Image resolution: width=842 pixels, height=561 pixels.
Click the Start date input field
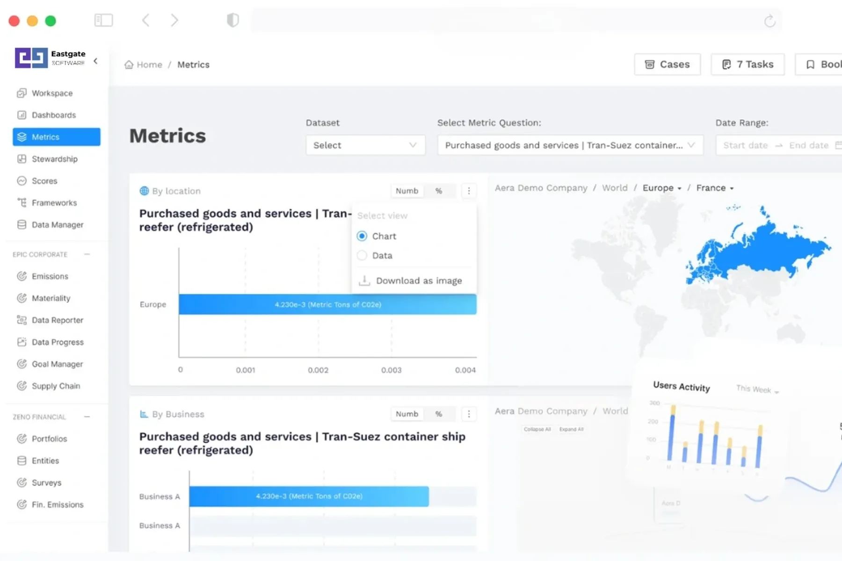click(745, 145)
